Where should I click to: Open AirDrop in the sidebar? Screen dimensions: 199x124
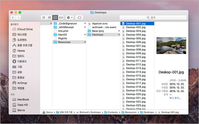[20, 83]
